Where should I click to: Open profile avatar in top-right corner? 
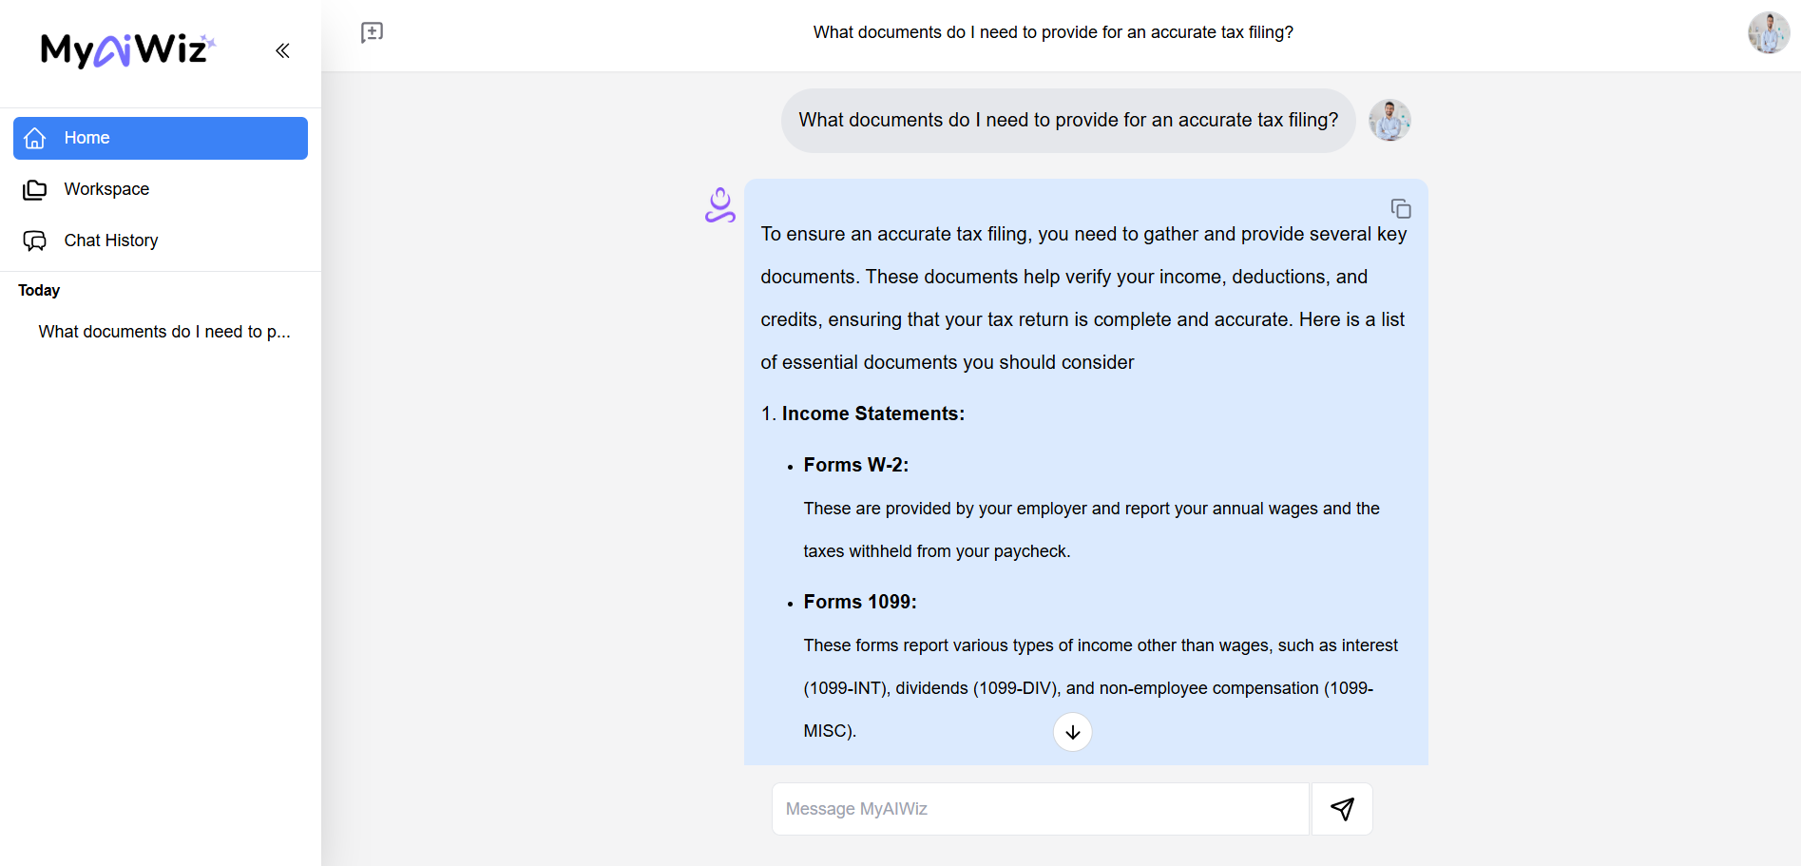(x=1768, y=33)
